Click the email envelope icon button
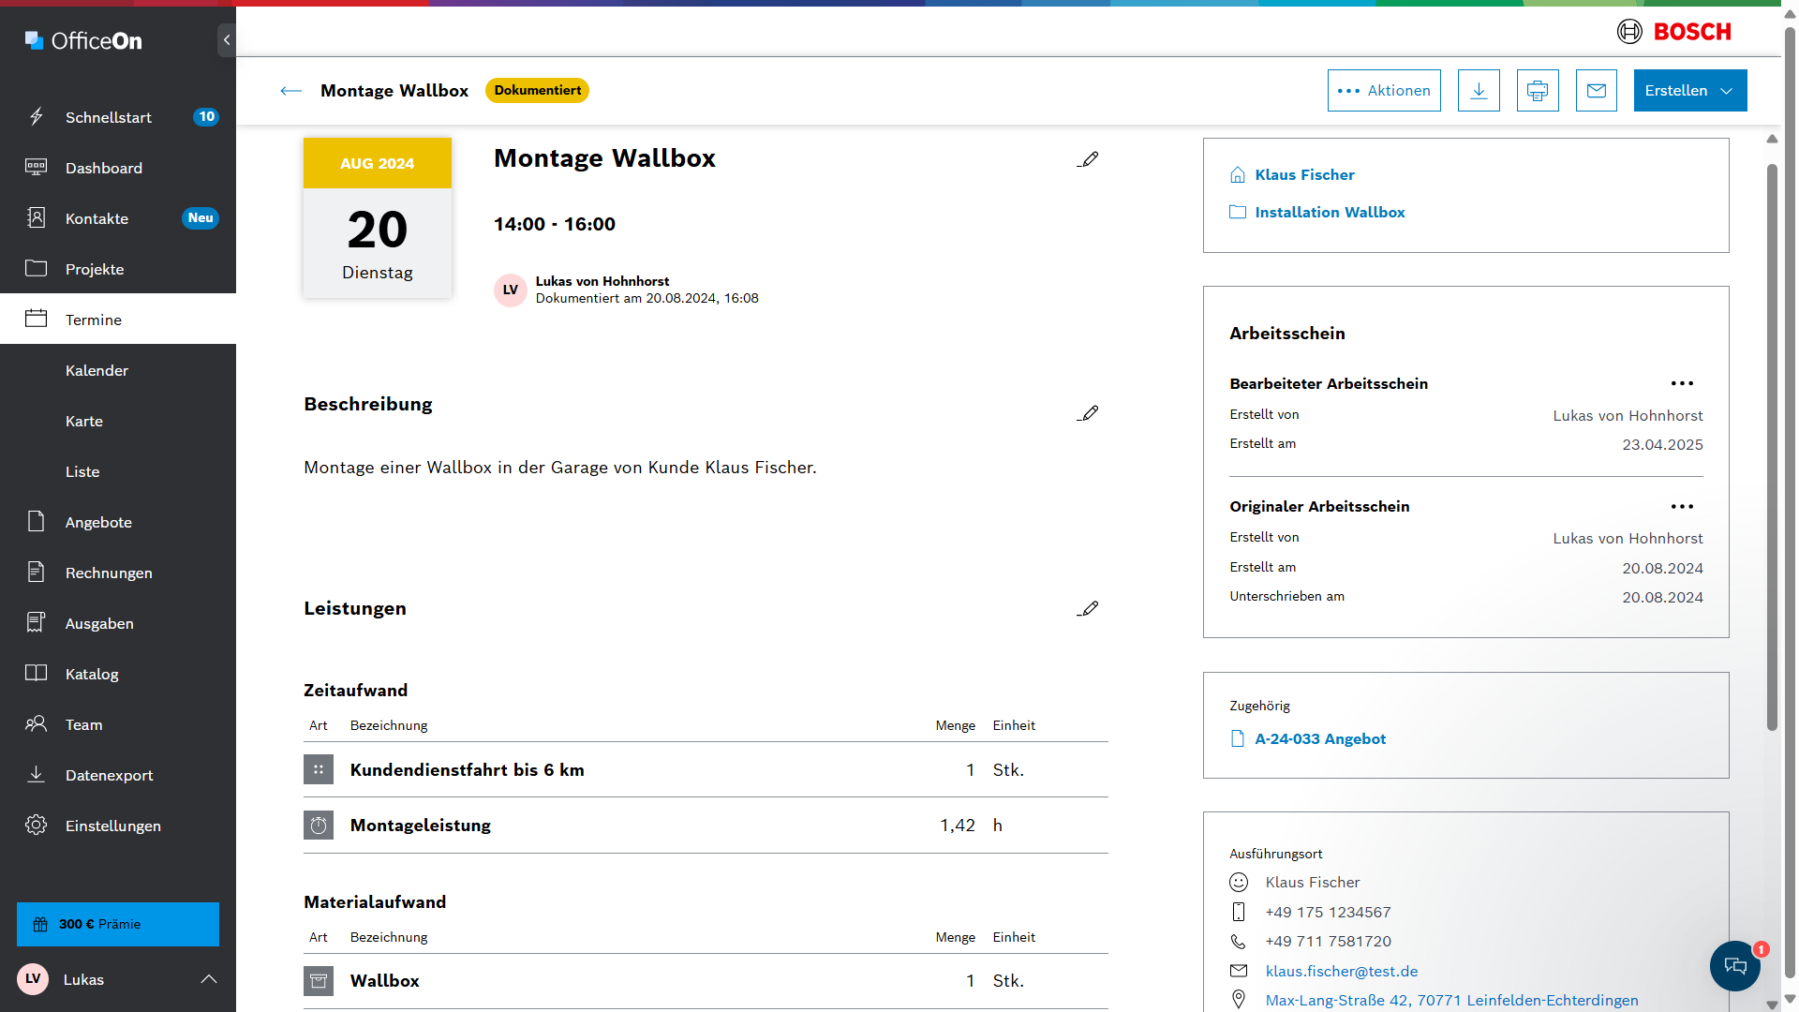Viewport: 1799px width, 1012px height. 1597,91
